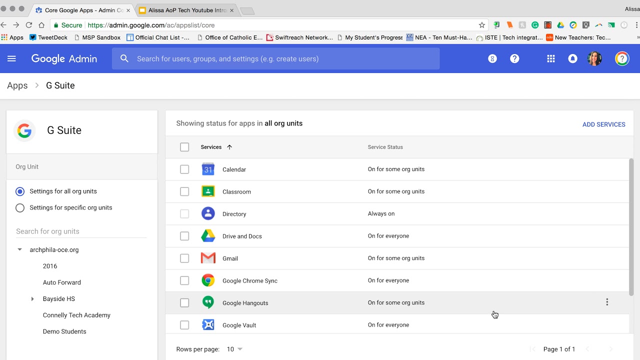640x360 pixels.
Task: Click ADD SERVICES
Action: click(x=603, y=124)
